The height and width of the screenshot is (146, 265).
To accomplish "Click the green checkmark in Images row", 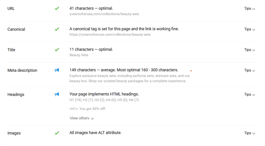I will click(57, 133).
